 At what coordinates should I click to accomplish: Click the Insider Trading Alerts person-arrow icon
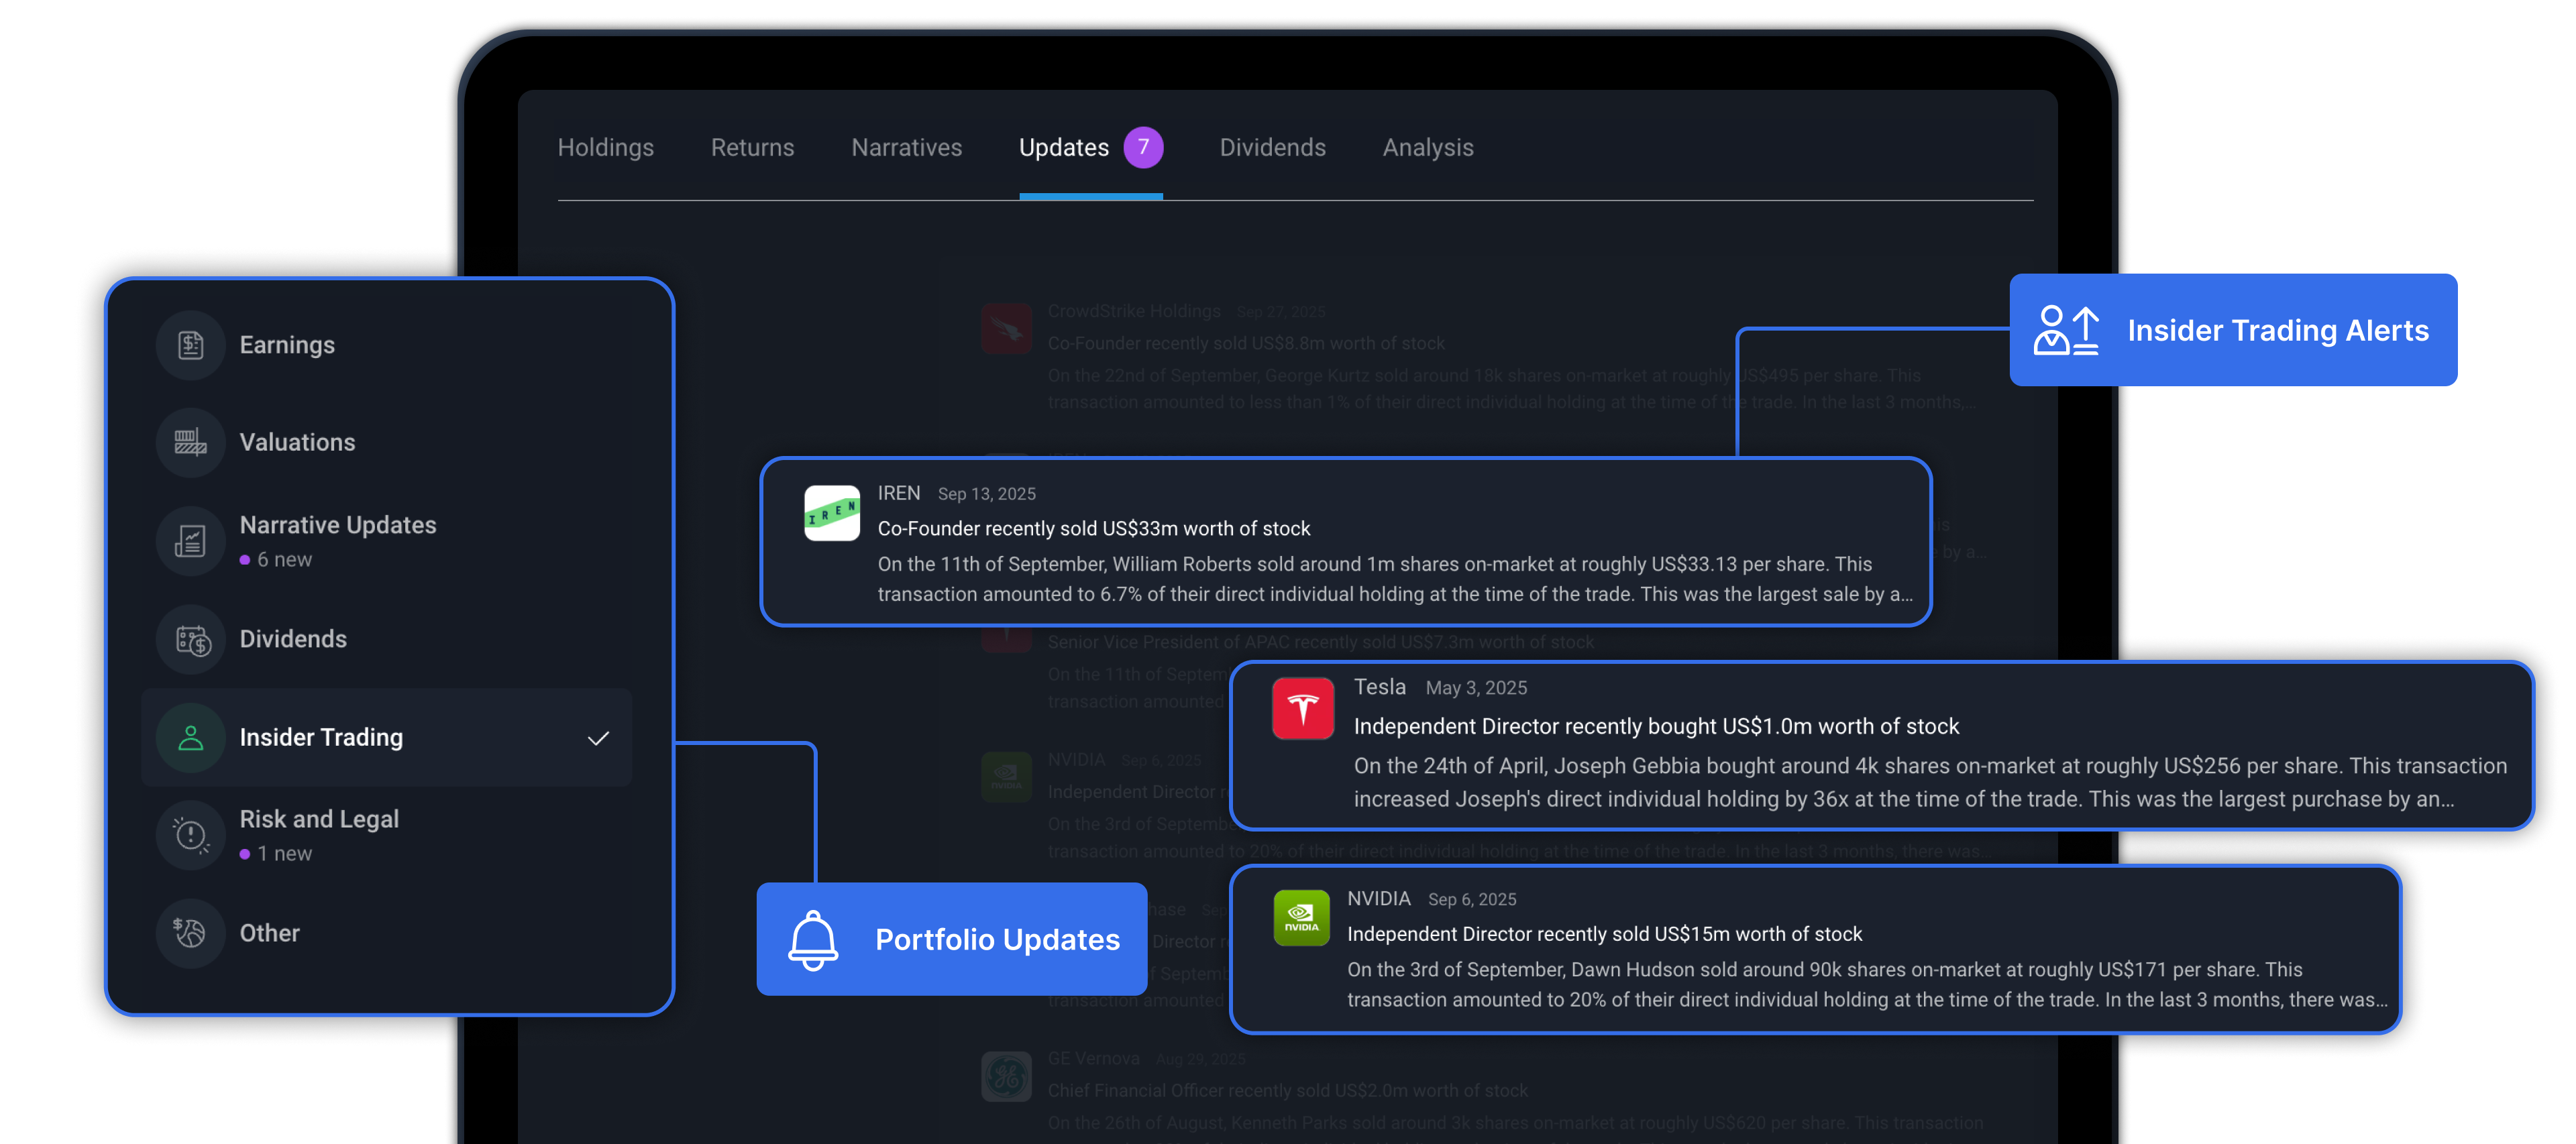(2066, 330)
